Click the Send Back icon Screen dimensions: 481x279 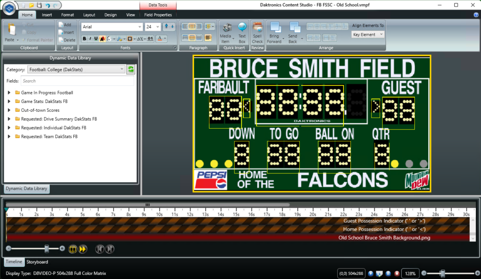point(294,28)
